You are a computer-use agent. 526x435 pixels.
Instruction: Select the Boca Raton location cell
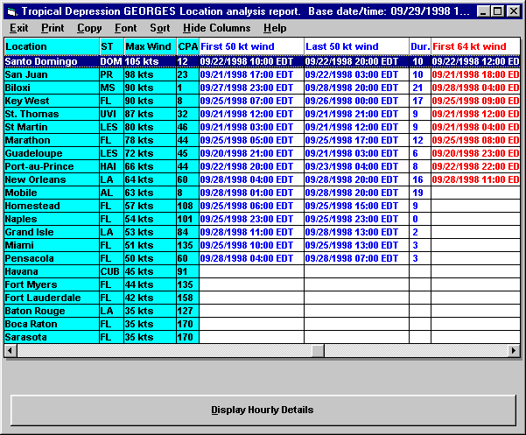click(x=52, y=324)
